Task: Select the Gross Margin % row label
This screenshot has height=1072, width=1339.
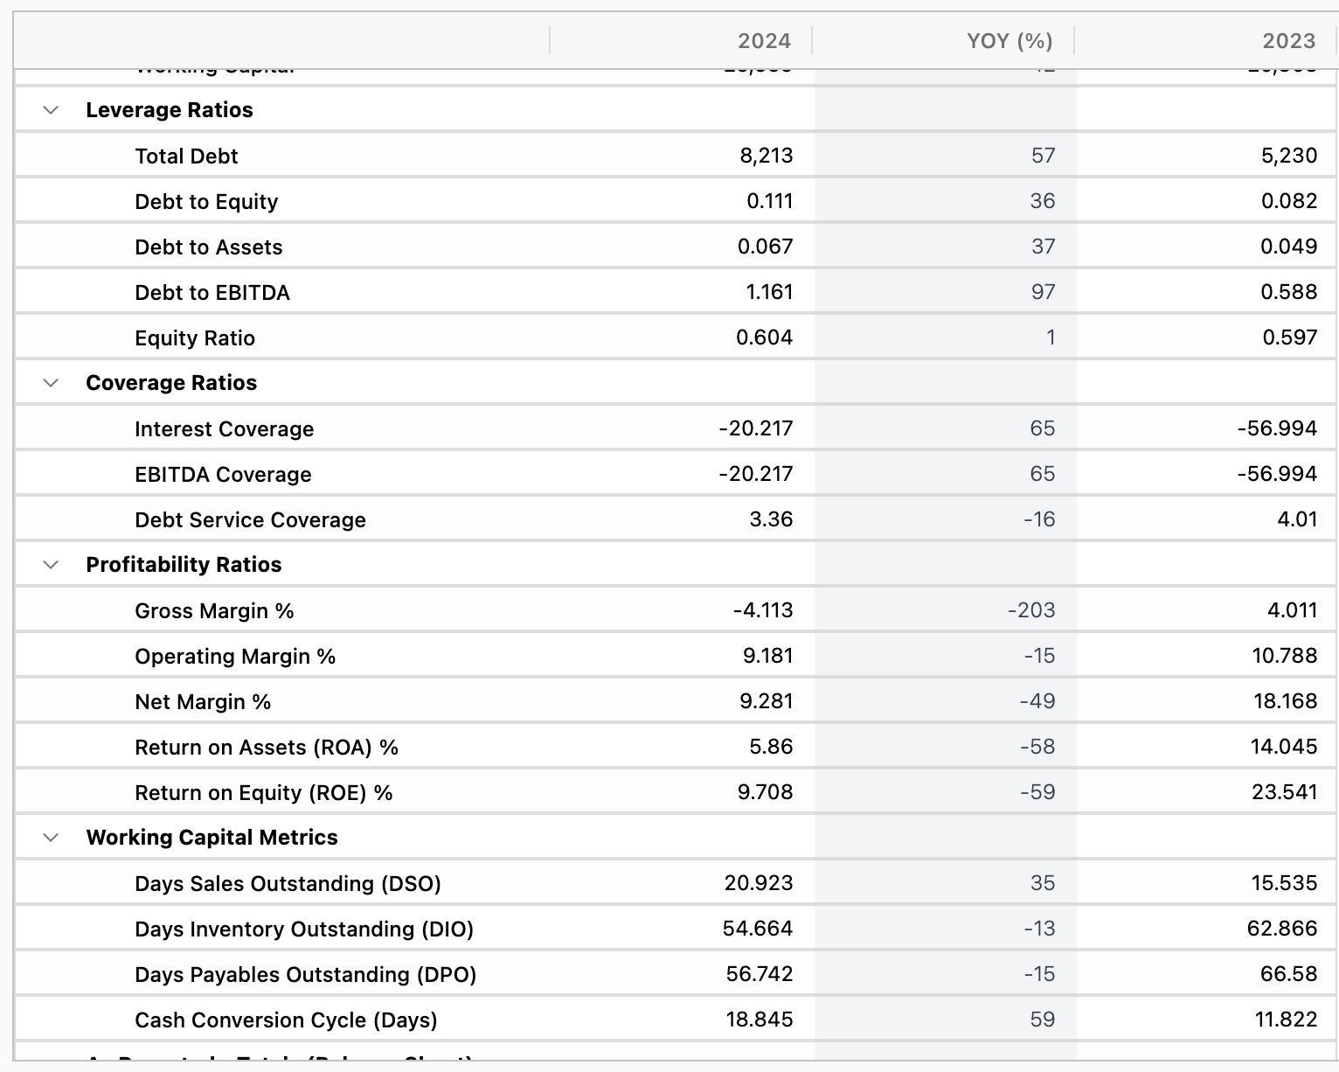Action: click(x=214, y=611)
